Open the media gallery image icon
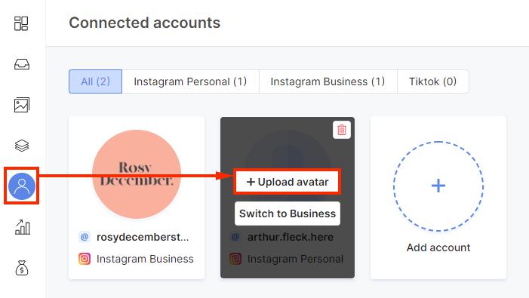This screenshot has height=298, width=529. [x=22, y=105]
